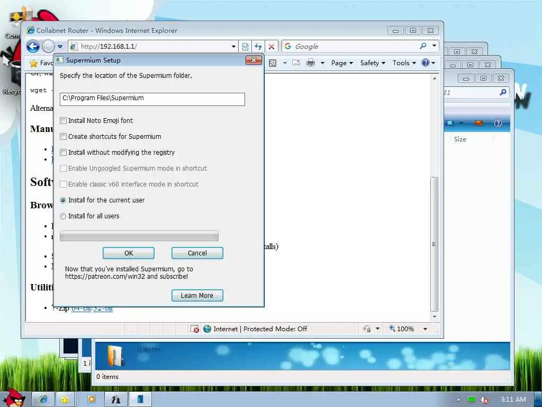Click the Internet Explorer vertical scrollbar thumb
The width and height of the screenshot is (542, 407).
435,244
